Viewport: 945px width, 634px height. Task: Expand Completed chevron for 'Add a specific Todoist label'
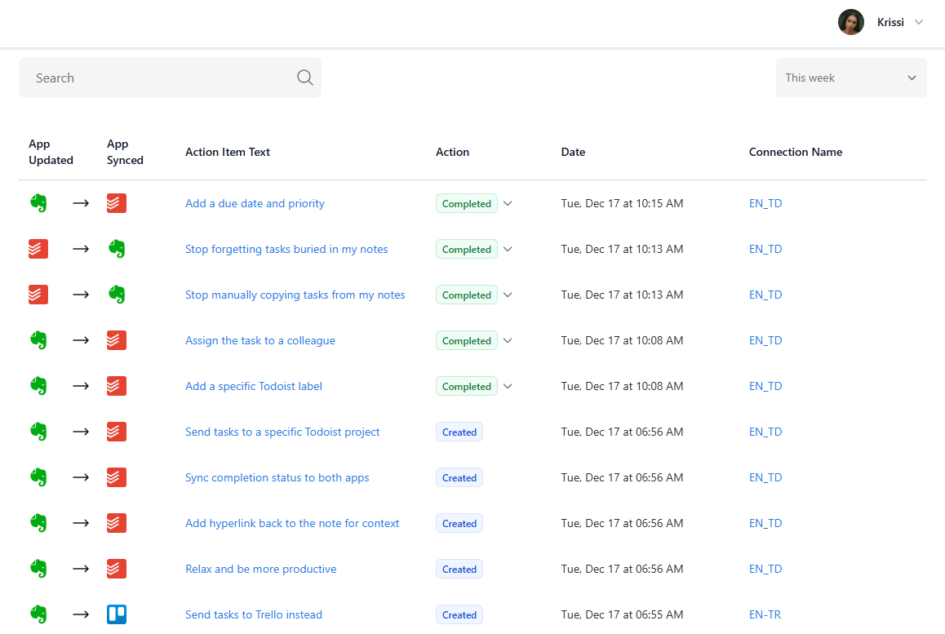pyautogui.click(x=508, y=386)
